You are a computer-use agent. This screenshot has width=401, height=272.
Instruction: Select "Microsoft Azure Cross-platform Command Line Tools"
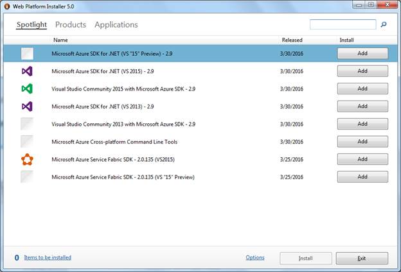(114, 142)
